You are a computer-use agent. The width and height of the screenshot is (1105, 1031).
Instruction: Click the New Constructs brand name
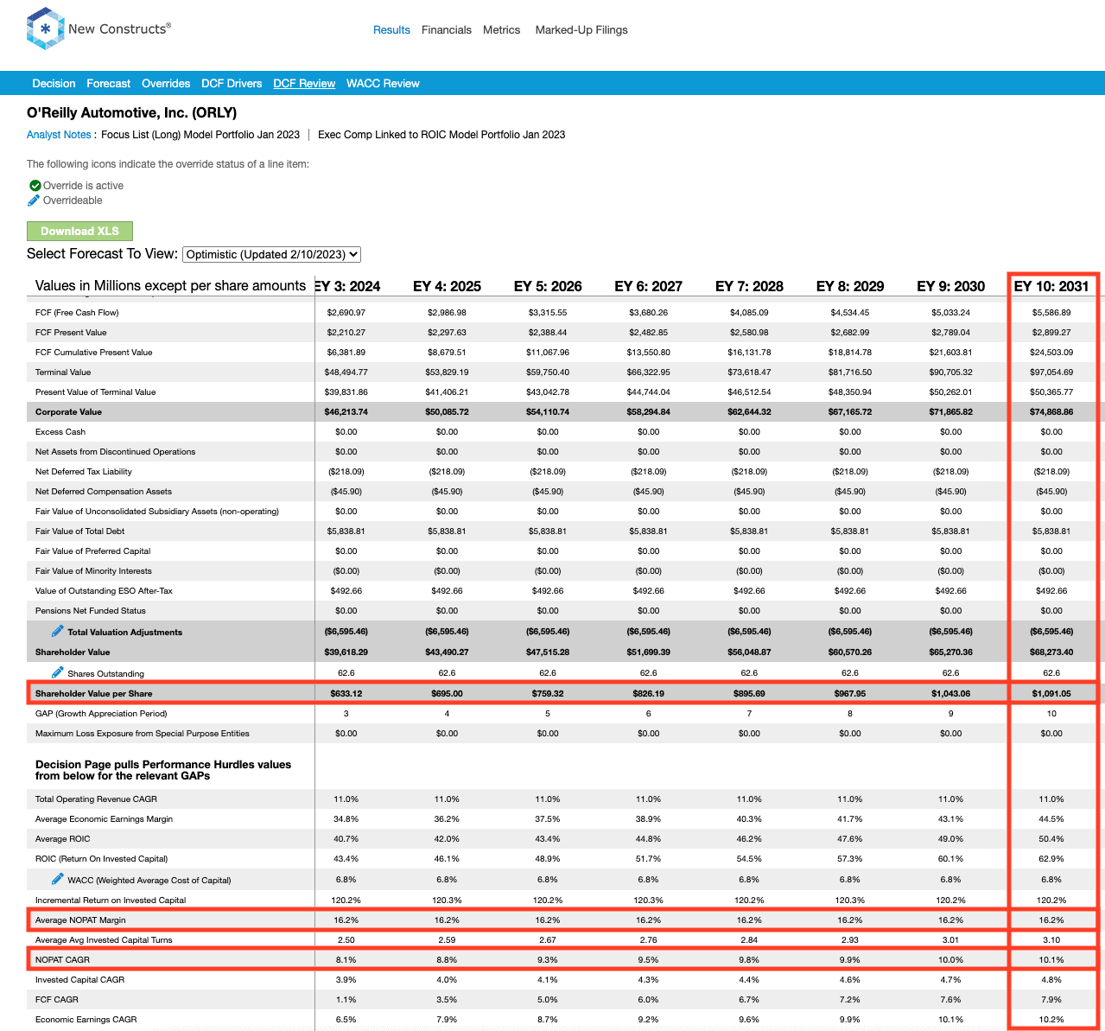tap(120, 29)
